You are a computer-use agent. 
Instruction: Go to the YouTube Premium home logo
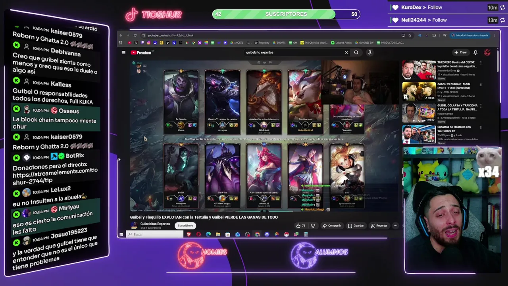(141, 52)
